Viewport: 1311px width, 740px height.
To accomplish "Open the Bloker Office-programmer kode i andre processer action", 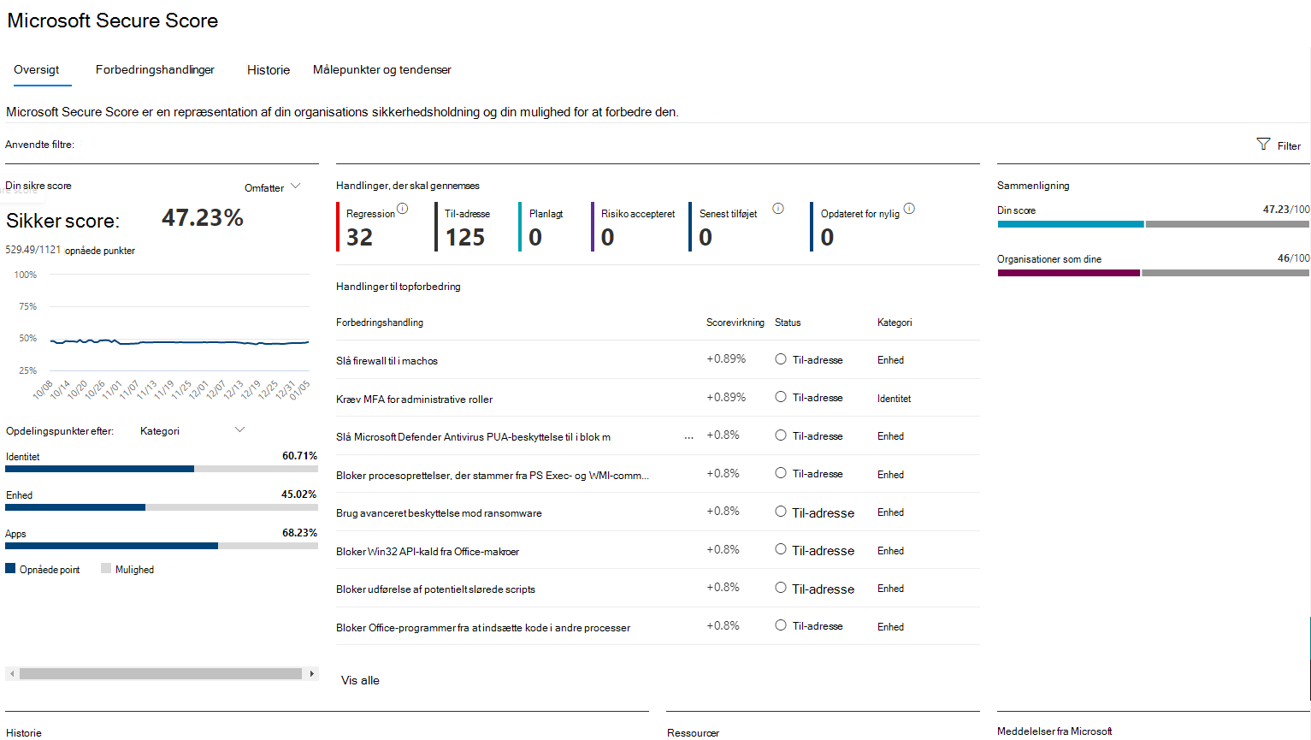I will 483,628.
